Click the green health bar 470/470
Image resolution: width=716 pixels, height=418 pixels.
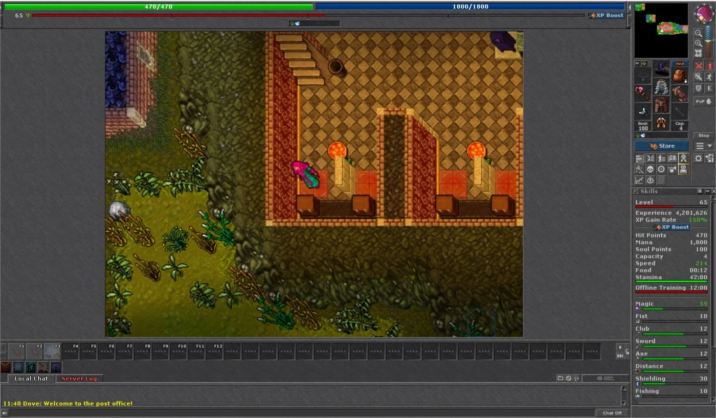click(x=159, y=7)
